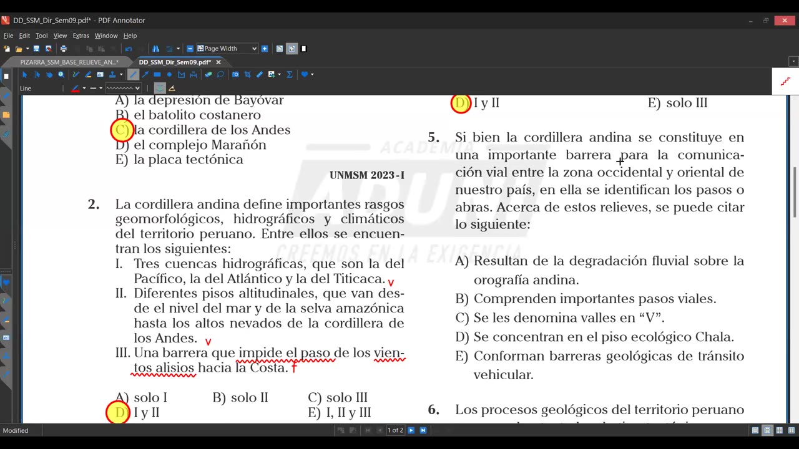799x449 pixels.
Task: Open the tab list dropdown arrow
Action: click(793, 62)
